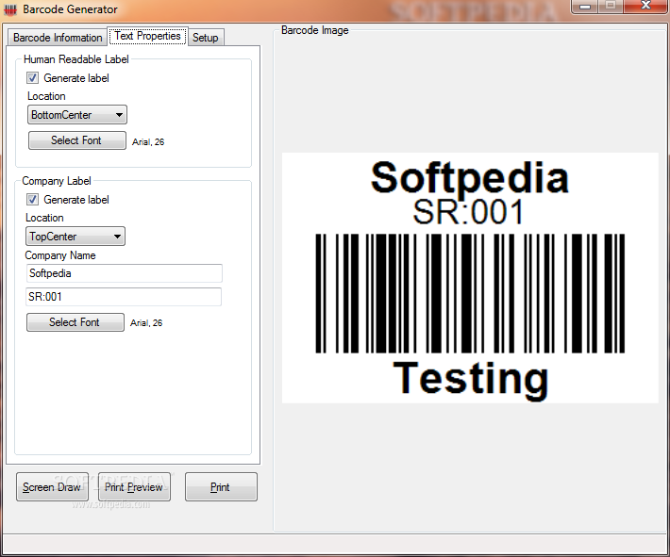Click the Screen Draw button
670x557 pixels.
[52, 487]
